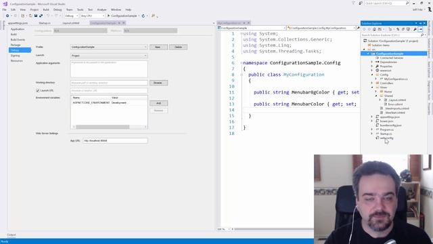Open the Launch dropdown set to Project
The image size is (433, 244).
(109, 56)
